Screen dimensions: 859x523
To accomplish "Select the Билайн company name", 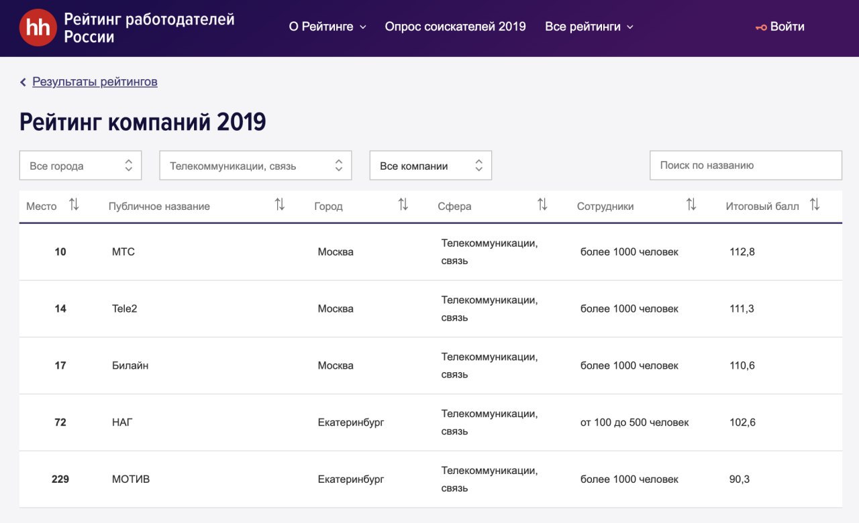I will (130, 366).
